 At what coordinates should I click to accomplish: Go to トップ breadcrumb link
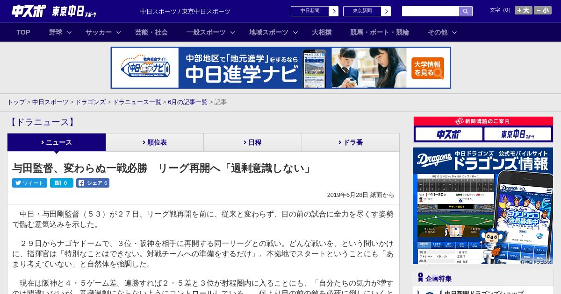click(16, 102)
